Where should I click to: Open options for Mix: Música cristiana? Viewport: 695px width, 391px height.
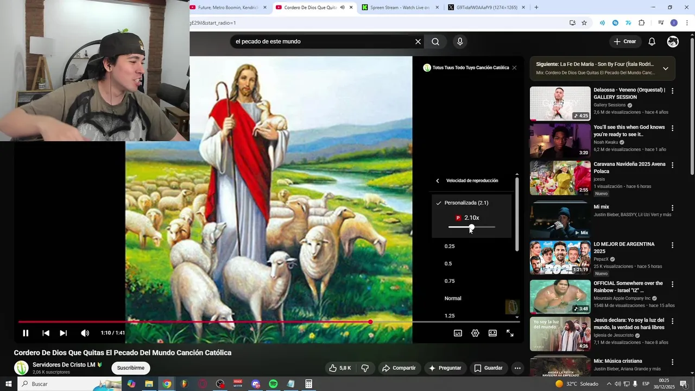click(672, 362)
